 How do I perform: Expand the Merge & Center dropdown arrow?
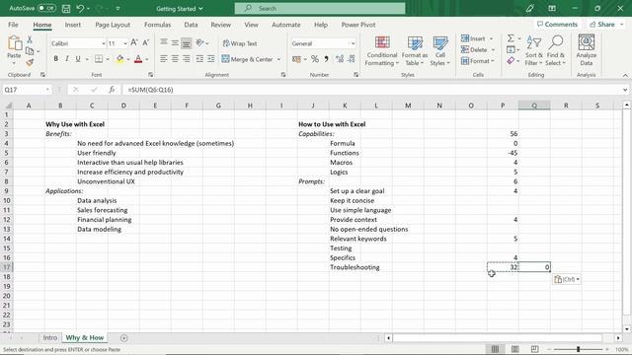(278, 59)
